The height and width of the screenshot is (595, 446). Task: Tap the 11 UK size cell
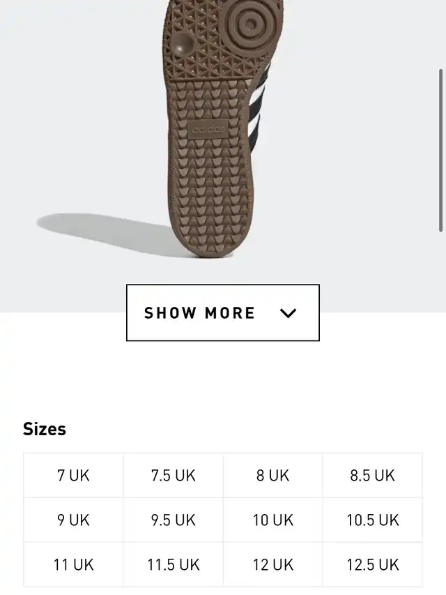(x=73, y=564)
